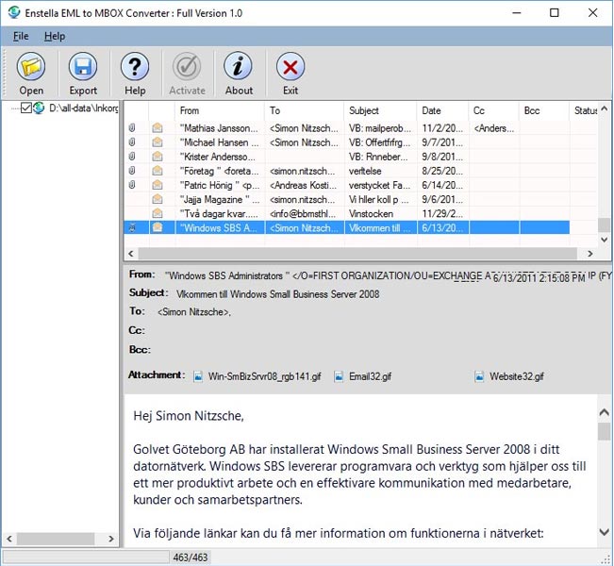
Task: Sort emails by From column header
Action: click(220, 110)
